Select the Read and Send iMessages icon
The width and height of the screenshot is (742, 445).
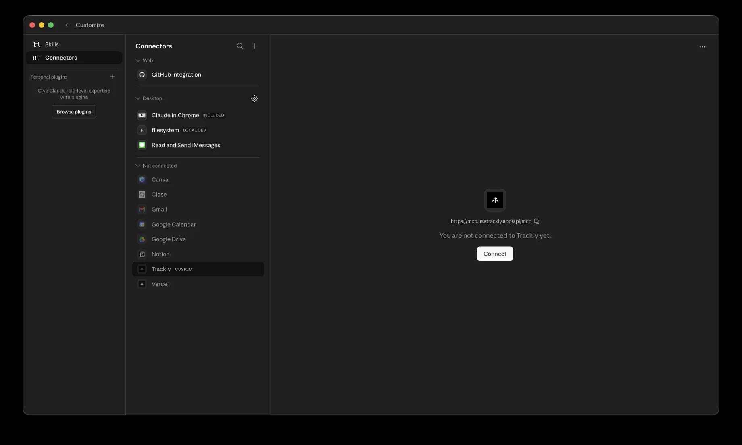click(142, 145)
